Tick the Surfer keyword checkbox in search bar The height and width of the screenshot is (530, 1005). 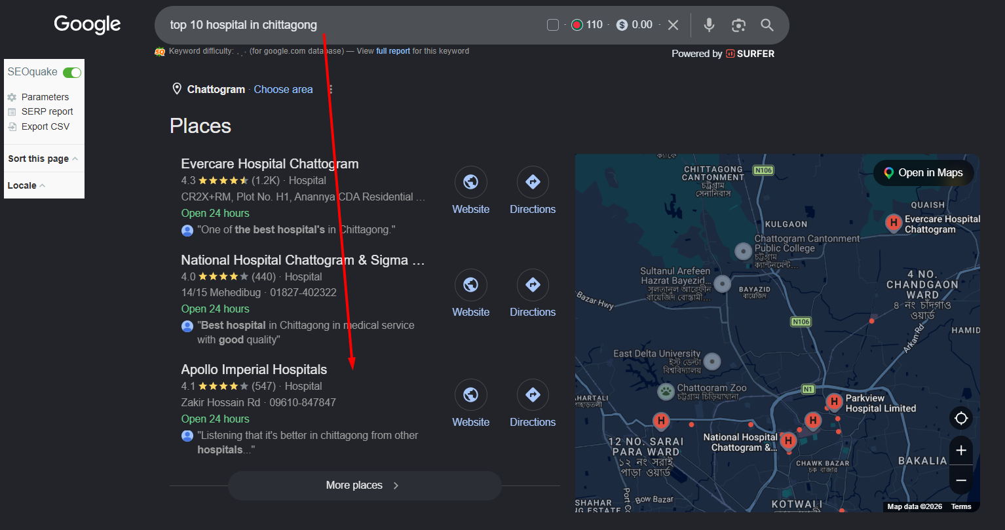click(553, 25)
